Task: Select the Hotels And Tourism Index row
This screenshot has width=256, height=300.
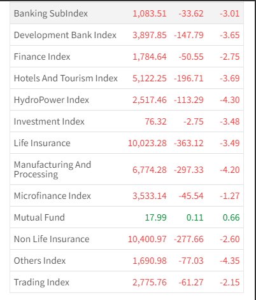Action: coord(127,78)
